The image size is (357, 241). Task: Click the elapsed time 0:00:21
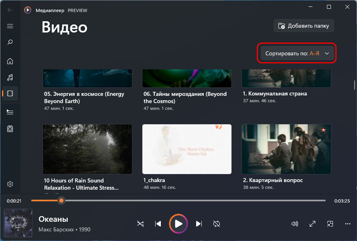14,201
